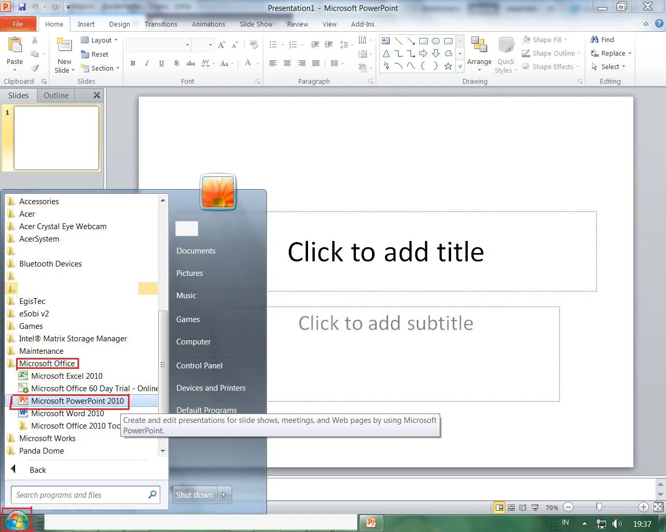Click the Search programs and files box
Viewport: 666px width, 532px height.
(85, 495)
